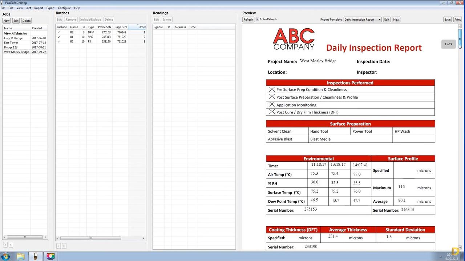Click the previous arrow below Batches list

coord(59,246)
